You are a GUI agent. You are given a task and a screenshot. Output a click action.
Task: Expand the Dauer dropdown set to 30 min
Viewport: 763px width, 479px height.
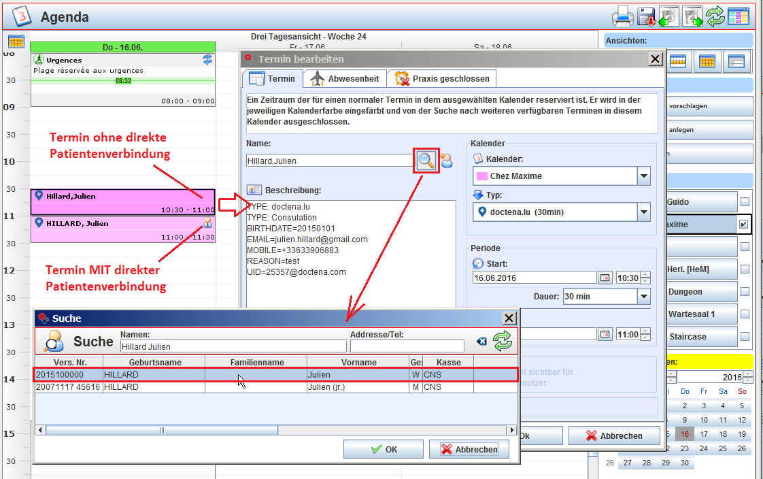point(644,297)
